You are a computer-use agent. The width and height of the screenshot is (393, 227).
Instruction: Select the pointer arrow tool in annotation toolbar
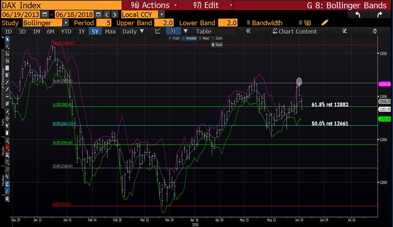tap(7, 39)
